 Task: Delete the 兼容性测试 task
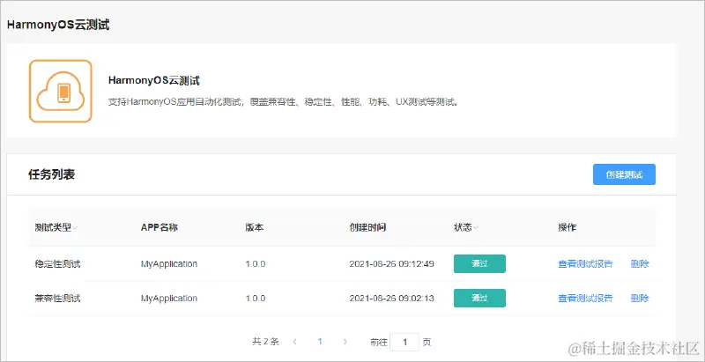pos(640,298)
